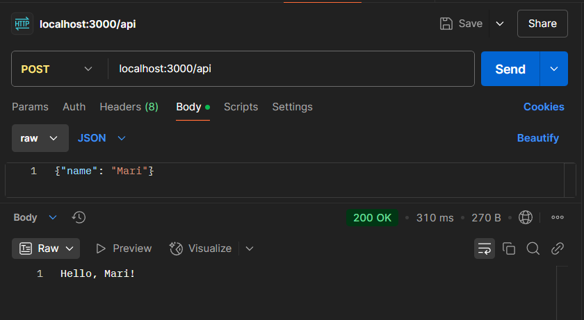This screenshot has height=320, width=584.
Task: Click the network globe icon
Action: click(525, 217)
